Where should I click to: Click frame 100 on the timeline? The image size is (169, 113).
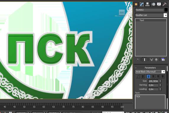pos(122,107)
